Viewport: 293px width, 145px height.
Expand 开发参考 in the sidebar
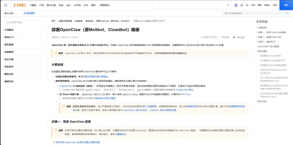point(9,67)
